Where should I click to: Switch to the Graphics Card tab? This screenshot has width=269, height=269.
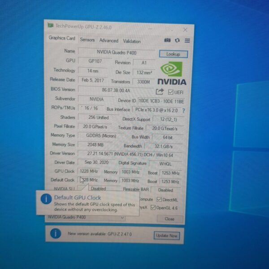(62, 38)
